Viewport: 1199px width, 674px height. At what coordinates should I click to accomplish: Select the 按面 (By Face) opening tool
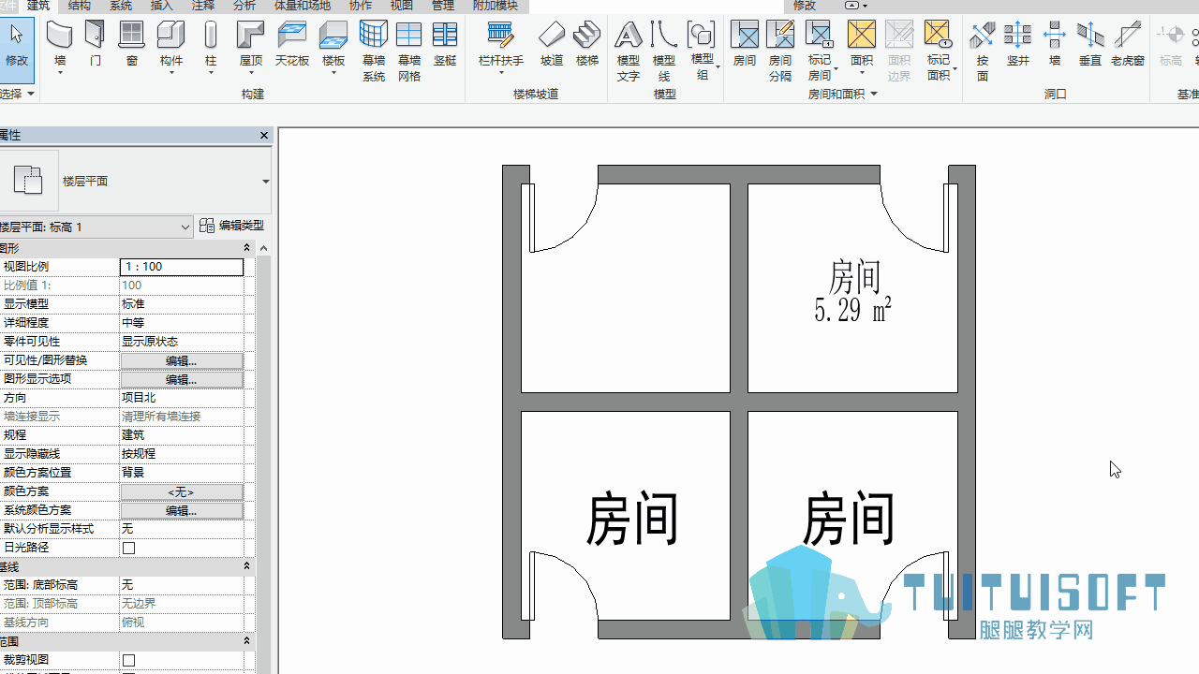983,51
